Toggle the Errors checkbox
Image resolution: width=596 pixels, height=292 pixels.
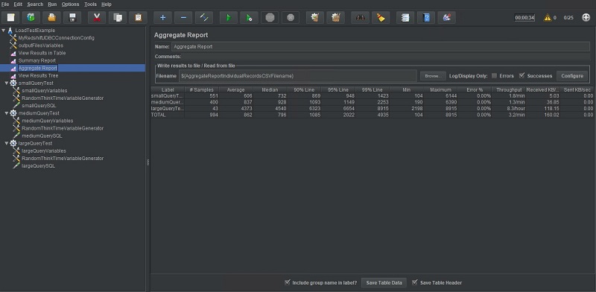[494, 76]
